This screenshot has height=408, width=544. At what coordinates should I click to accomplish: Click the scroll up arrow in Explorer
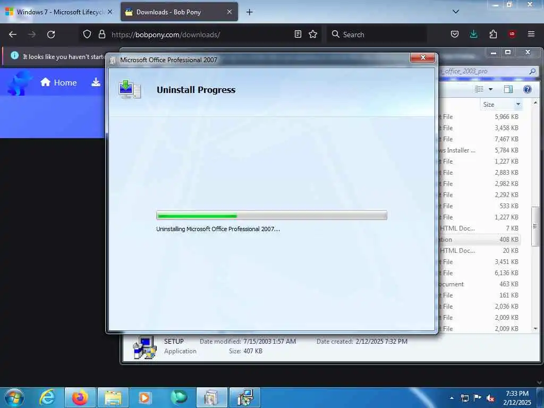pyautogui.click(x=535, y=103)
